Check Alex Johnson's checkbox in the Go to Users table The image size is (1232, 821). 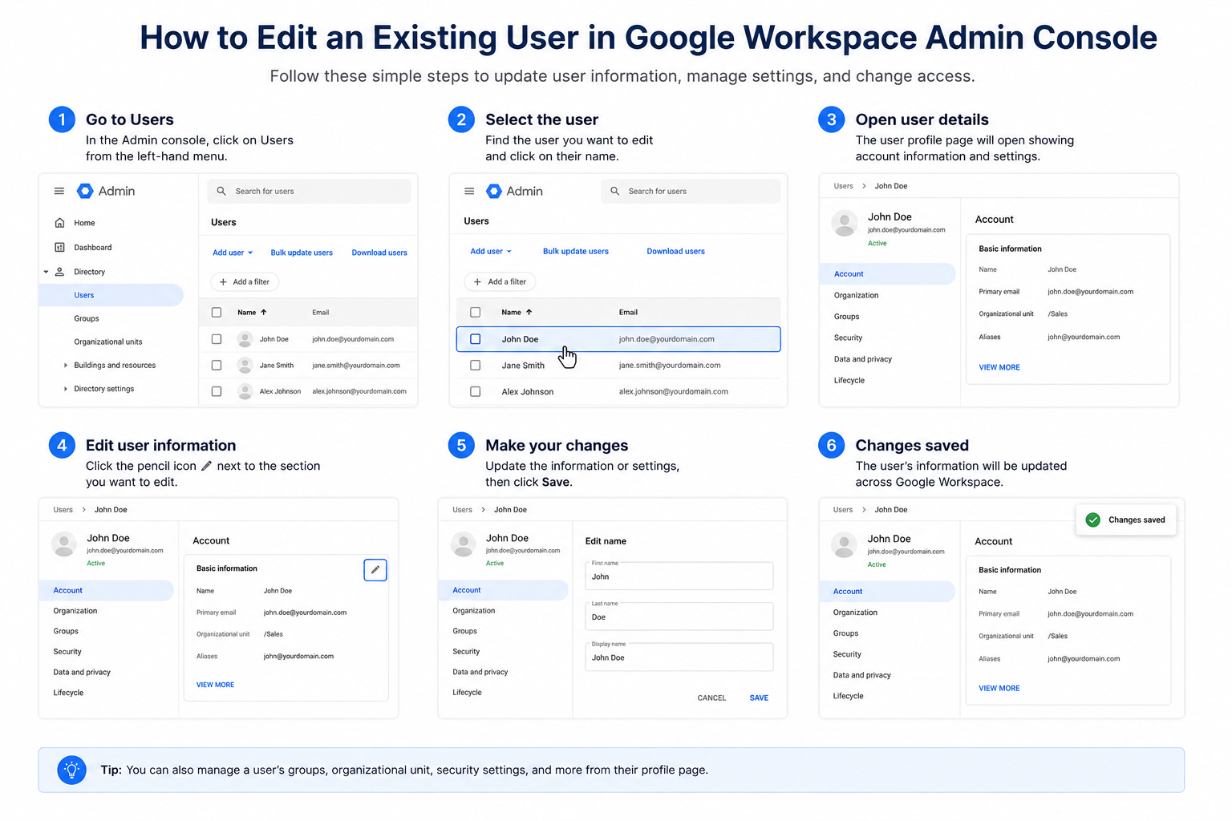coord(217,391)
